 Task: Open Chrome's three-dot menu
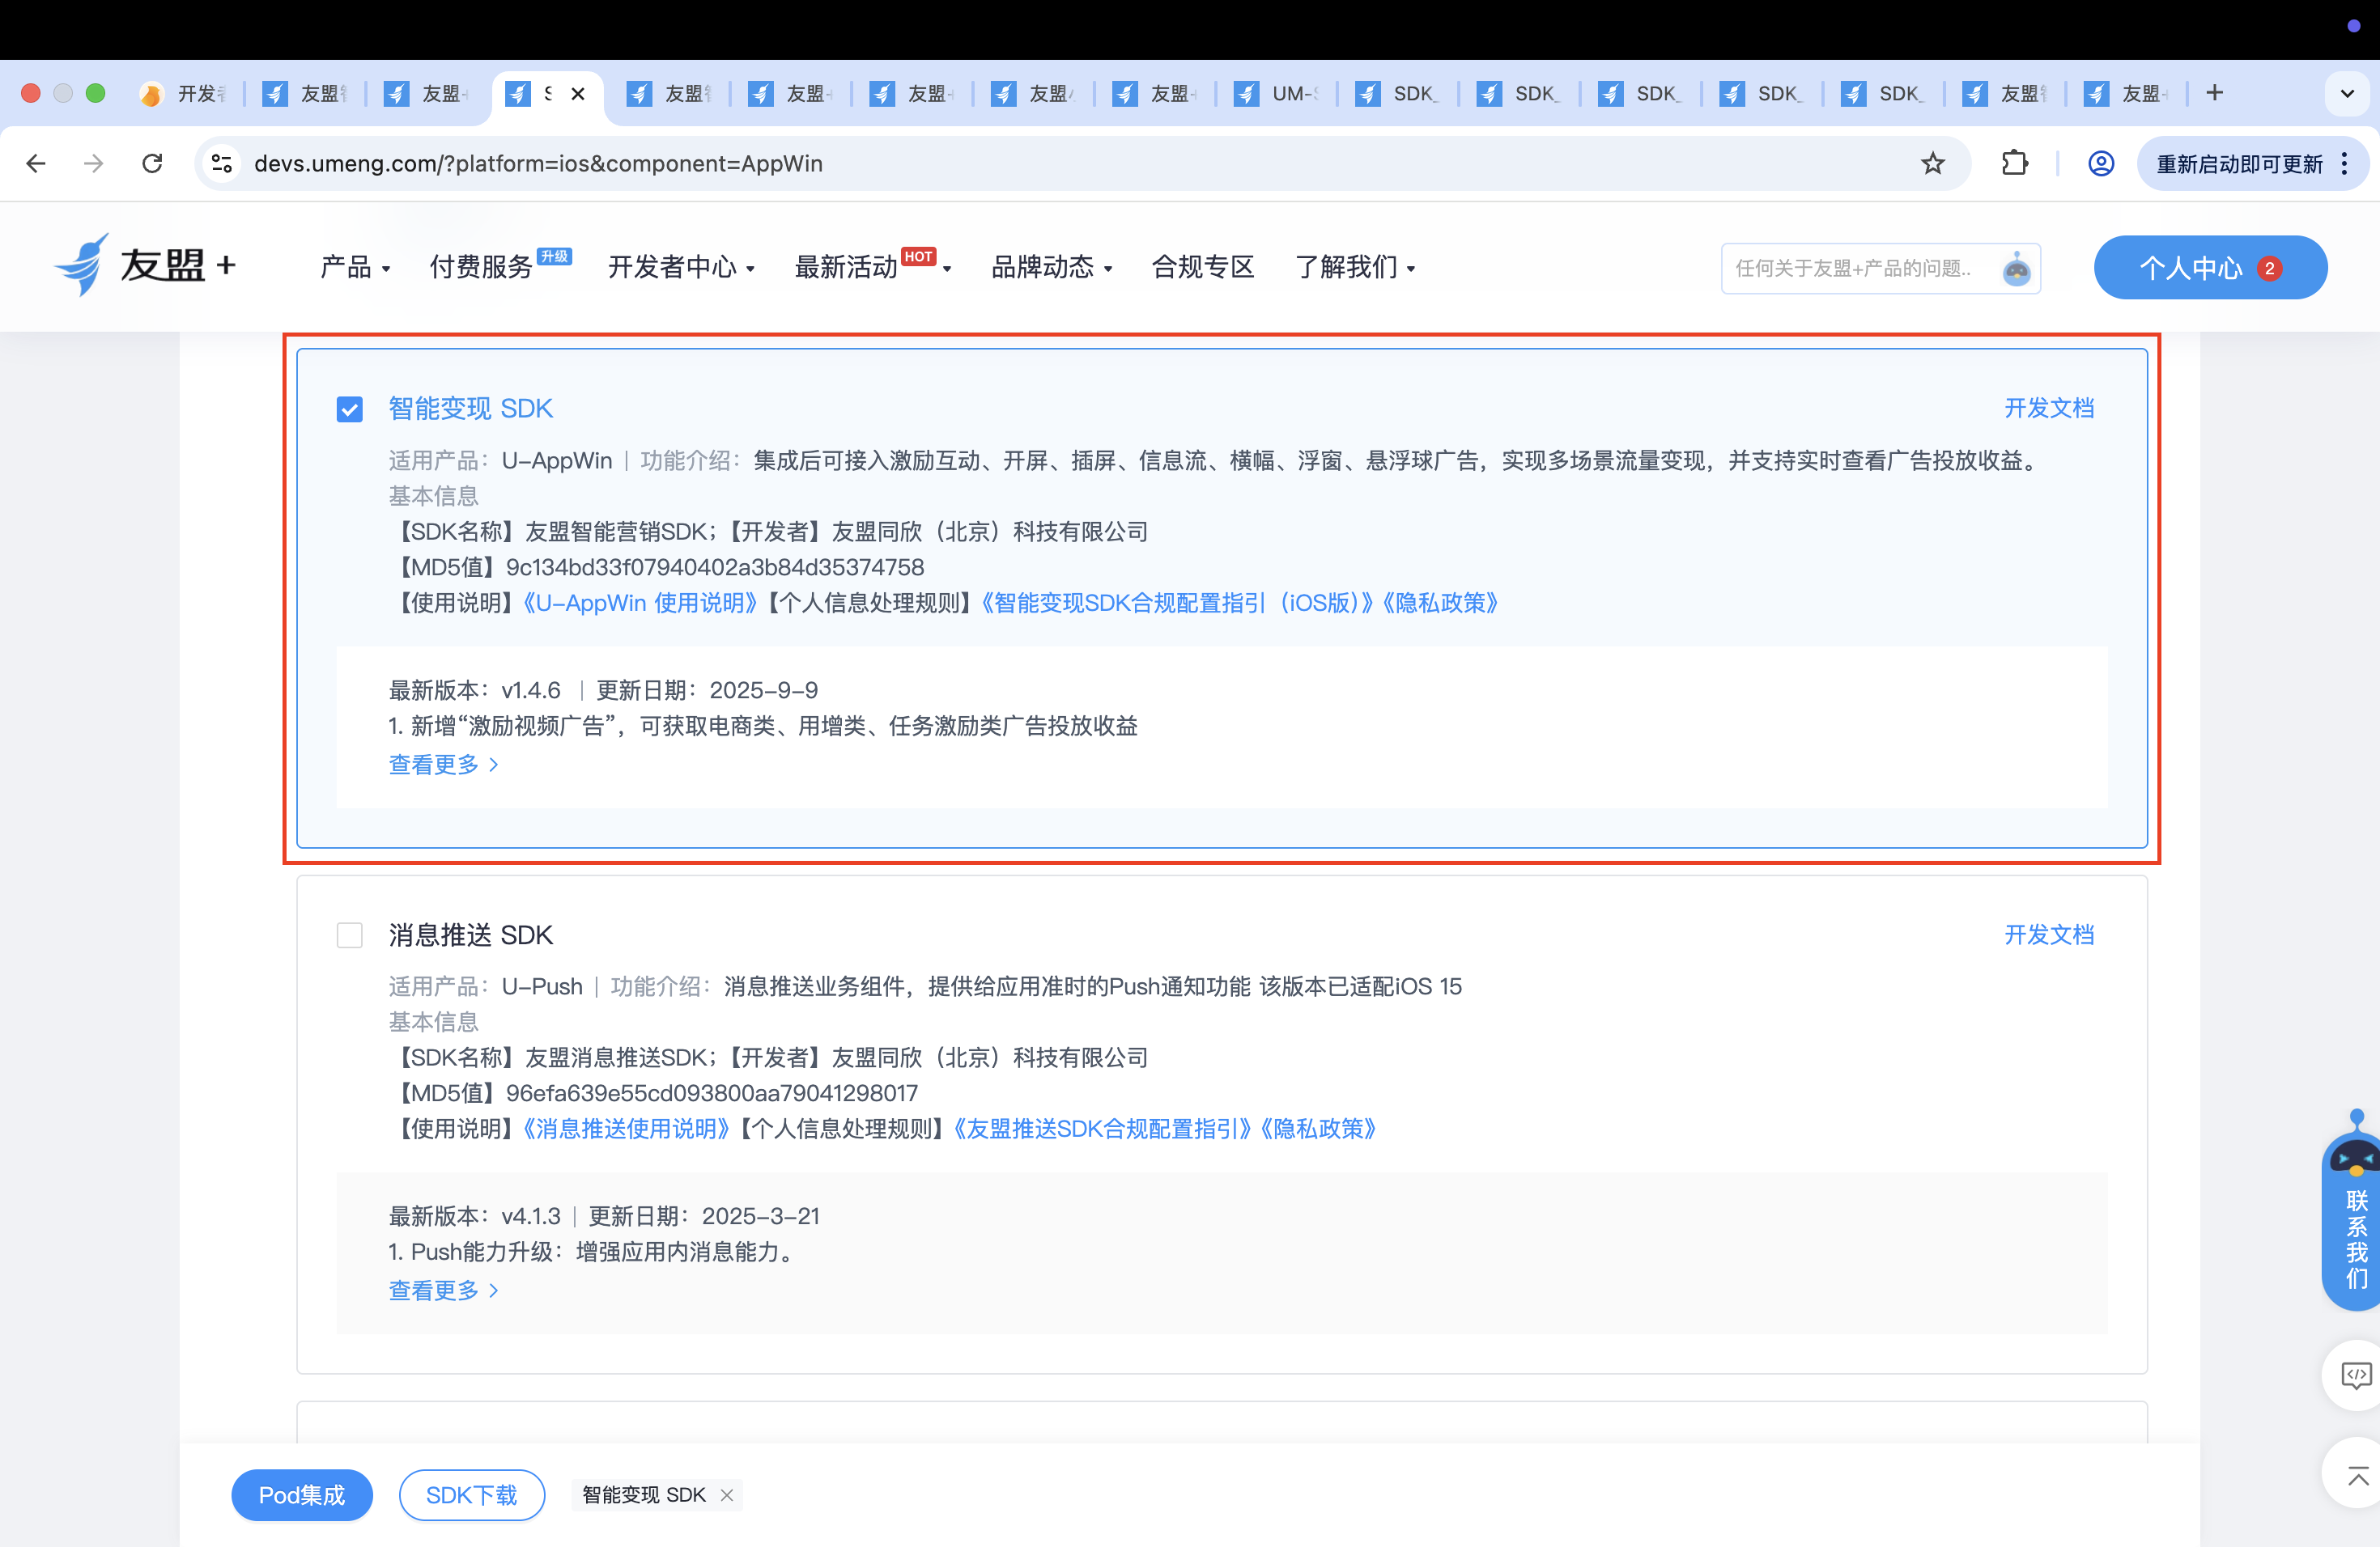pyautogui.click(x=2344, y=163)
